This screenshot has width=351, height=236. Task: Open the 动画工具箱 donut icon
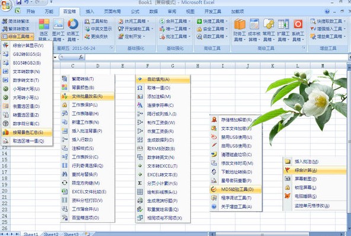click(x=73, y=24)
